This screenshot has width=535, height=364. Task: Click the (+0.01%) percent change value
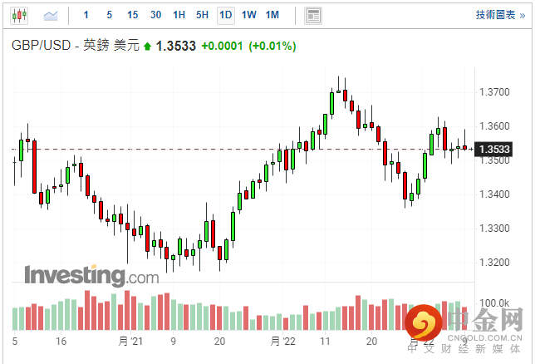(x=272, y=46)
